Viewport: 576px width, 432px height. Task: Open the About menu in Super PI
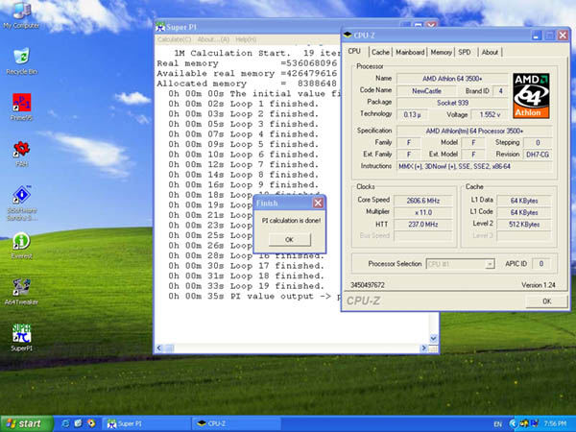coord(213,39)
